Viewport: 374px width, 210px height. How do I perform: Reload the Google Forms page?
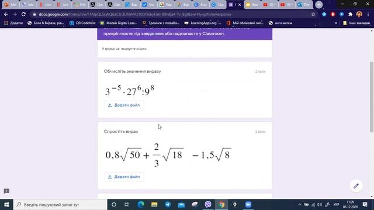(x=23, y=14)
